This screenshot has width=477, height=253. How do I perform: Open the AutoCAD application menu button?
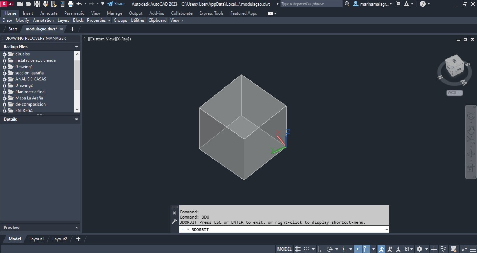(7, 4)
